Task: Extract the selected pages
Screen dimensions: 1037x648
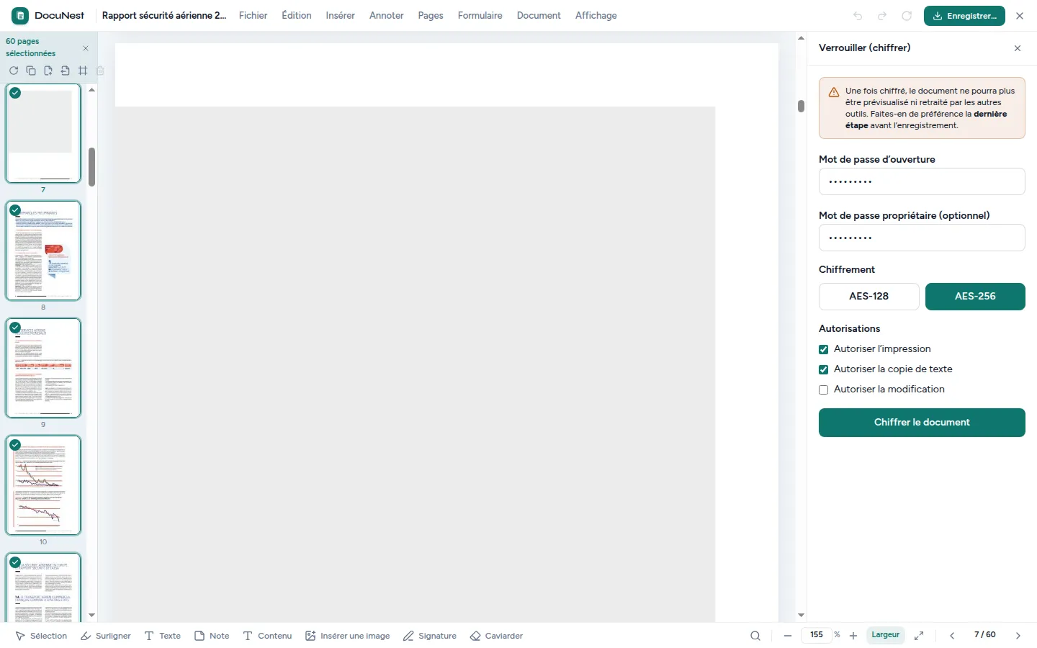Action: click(66, 71)
